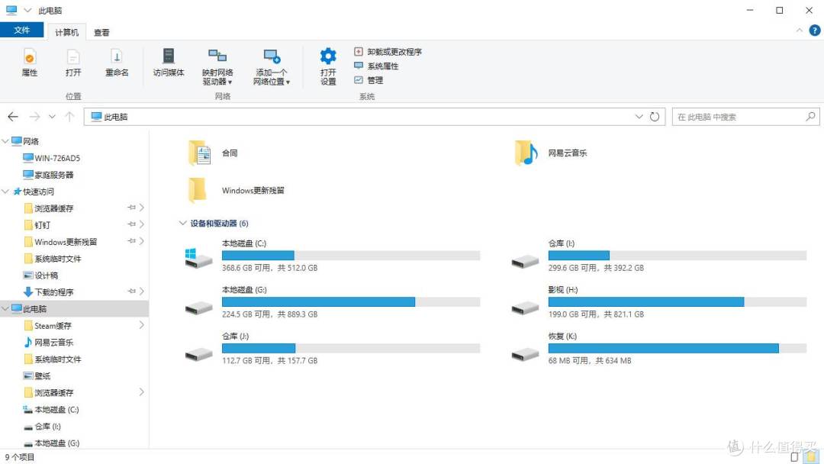Open recent locations dropdown arrow

coord(52,117)
